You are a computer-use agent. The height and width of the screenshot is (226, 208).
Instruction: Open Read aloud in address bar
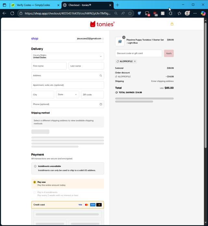click(x=123, y=13)
